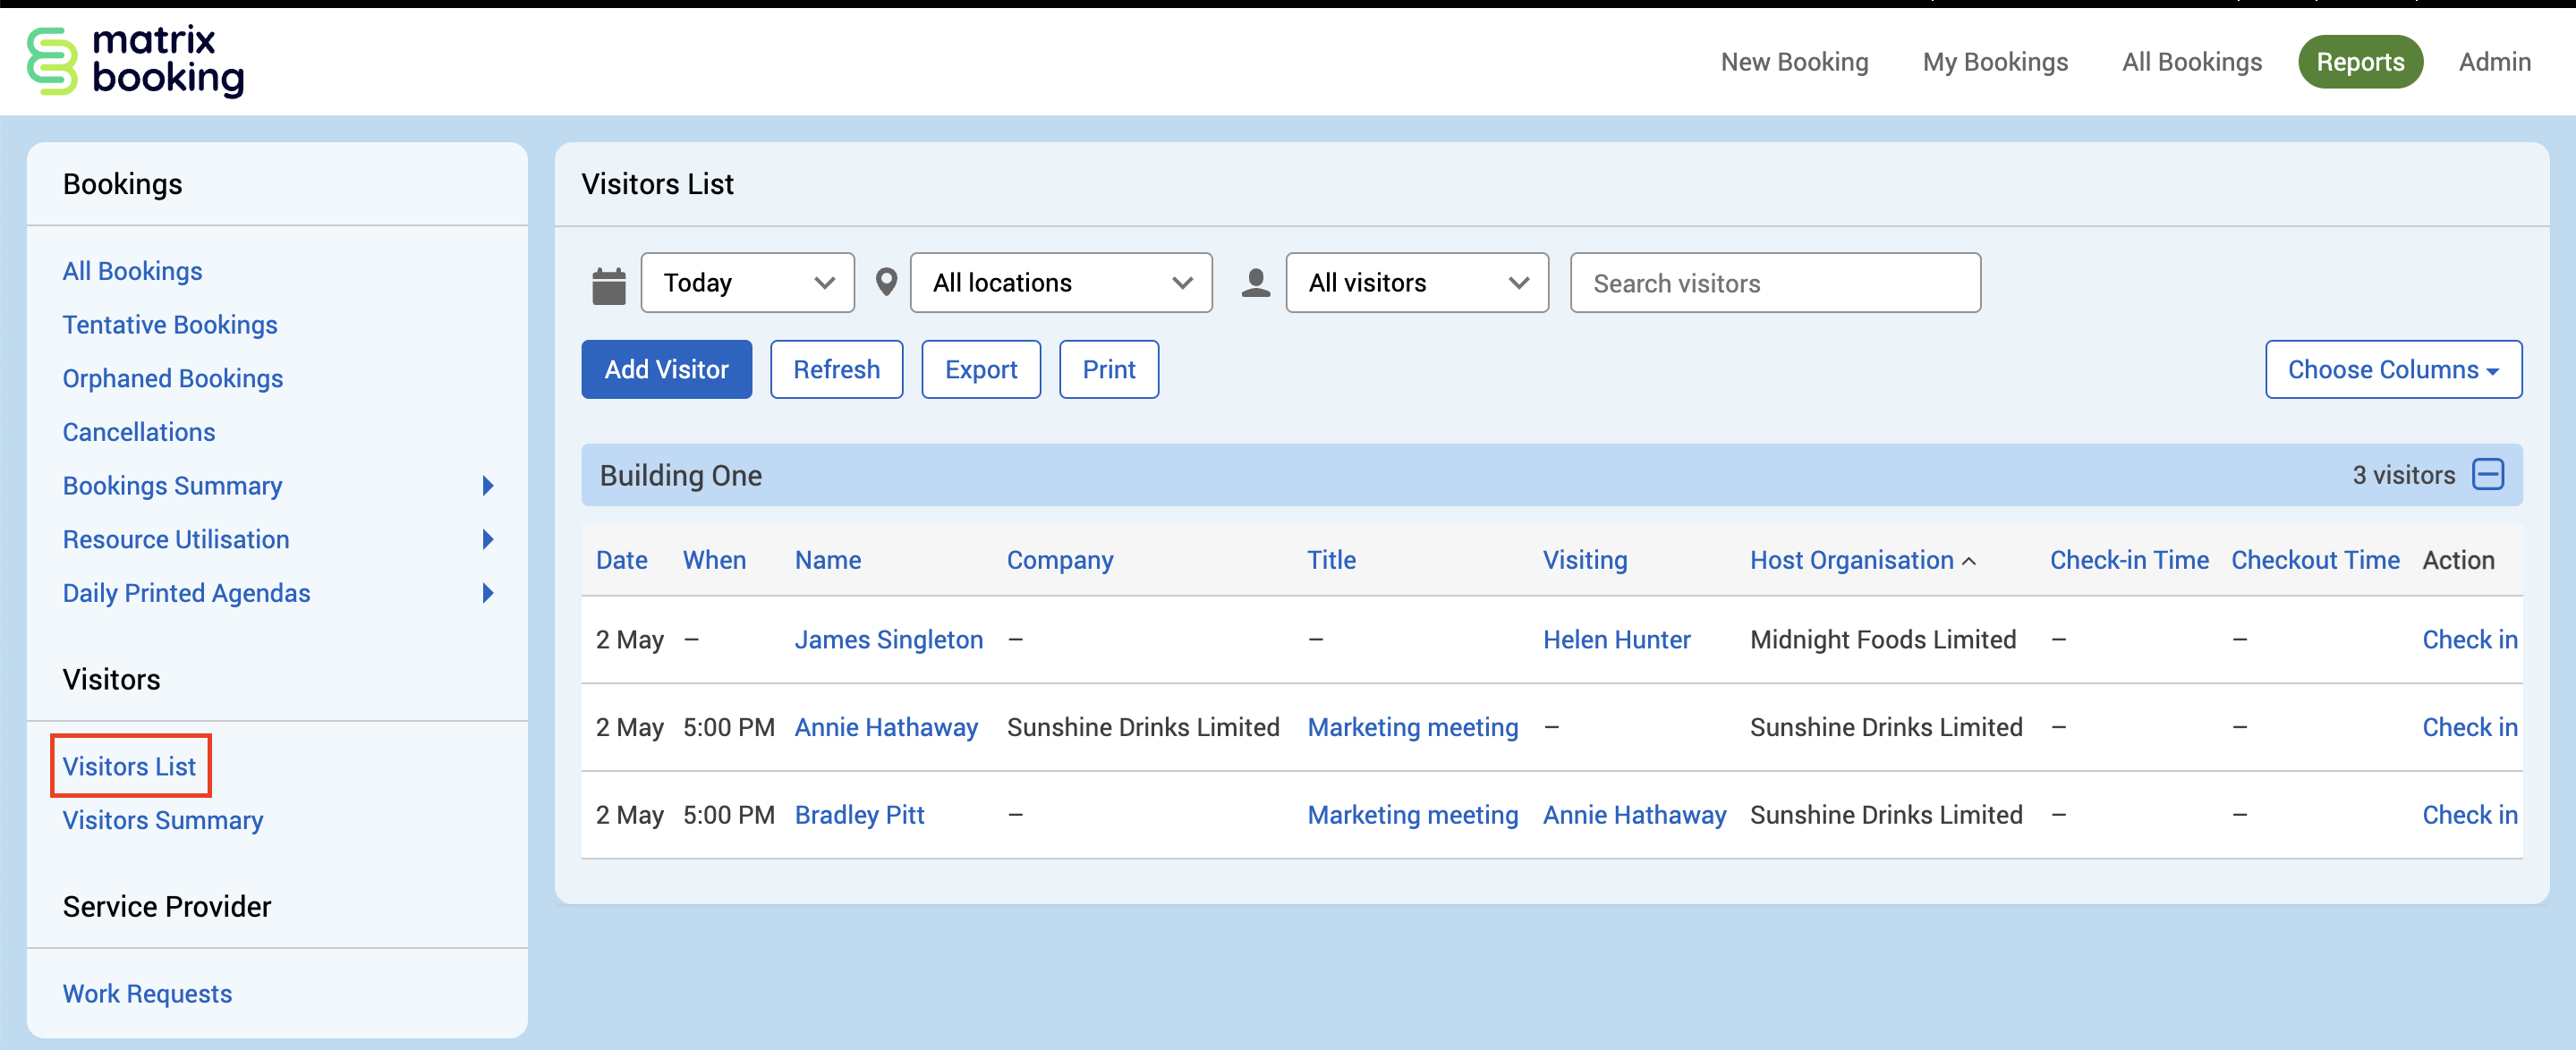
Task: Check in James Singleton
Action: 2468,640
